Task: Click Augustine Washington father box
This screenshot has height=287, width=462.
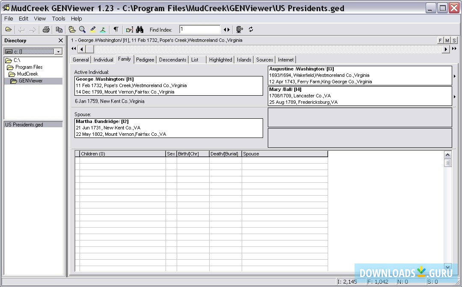Action: [360, 76]
